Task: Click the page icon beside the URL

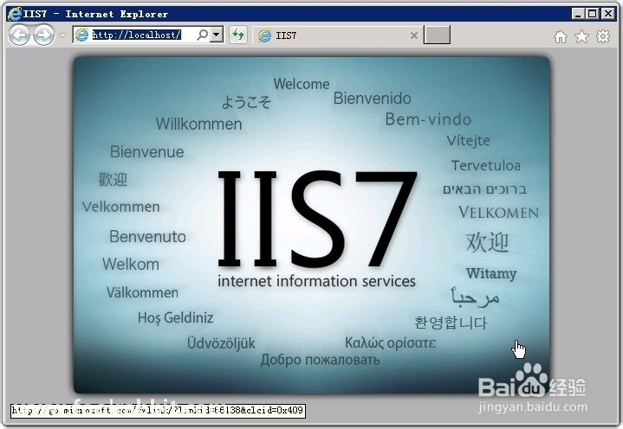Action: pyautogui.click(x=81, y=35)
